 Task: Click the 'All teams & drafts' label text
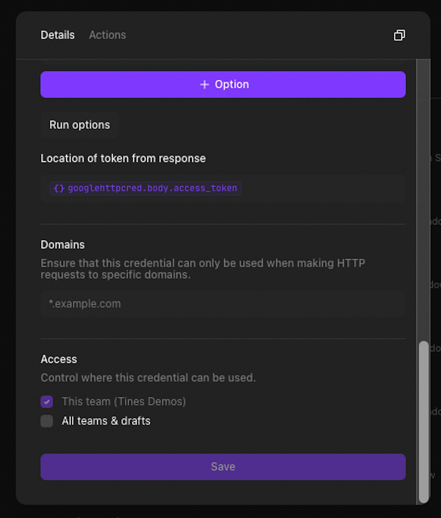(x=106, y=421)
